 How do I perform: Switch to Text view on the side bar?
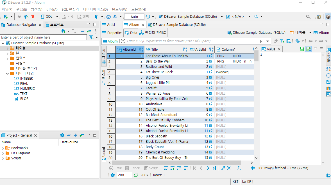pos(104,78)
